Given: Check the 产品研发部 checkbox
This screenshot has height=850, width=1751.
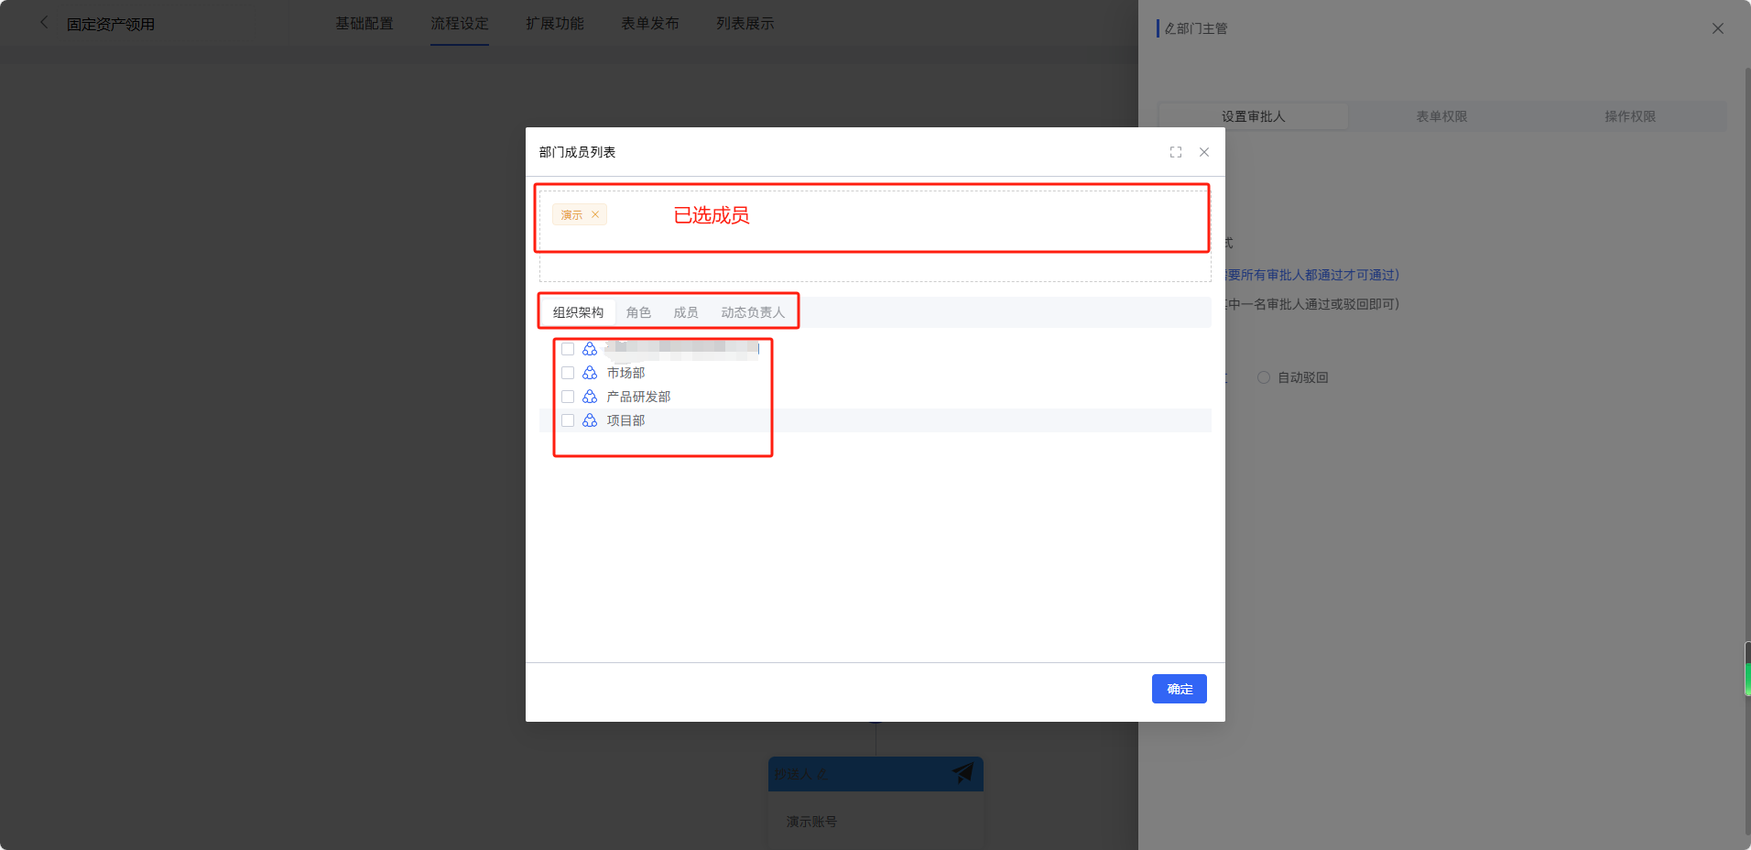Looking at the screenshot, I should [x=568, y=397].
